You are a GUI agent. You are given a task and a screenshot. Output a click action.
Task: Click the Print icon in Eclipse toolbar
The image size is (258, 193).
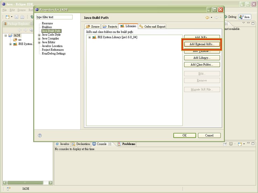pyautogui.click(x=22, y=17)
